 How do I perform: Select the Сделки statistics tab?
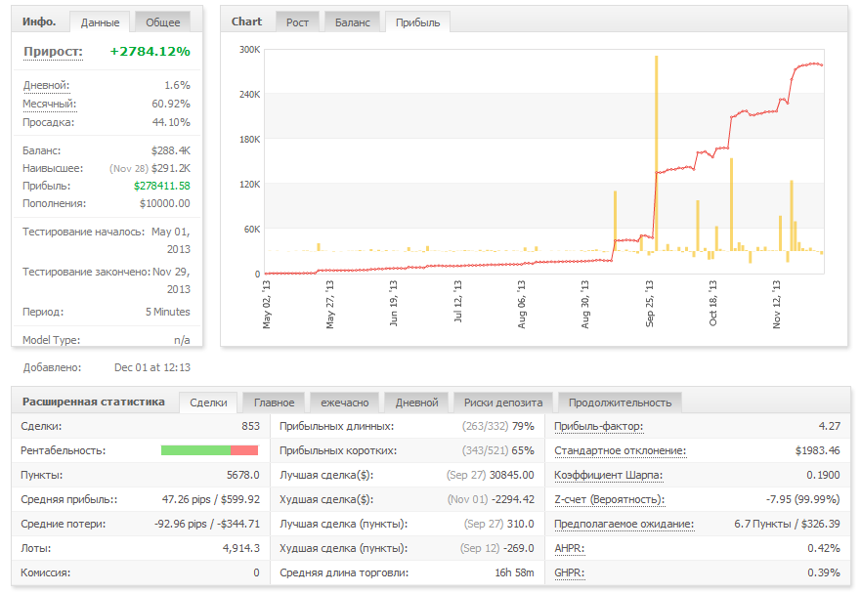tap(208, 402)
